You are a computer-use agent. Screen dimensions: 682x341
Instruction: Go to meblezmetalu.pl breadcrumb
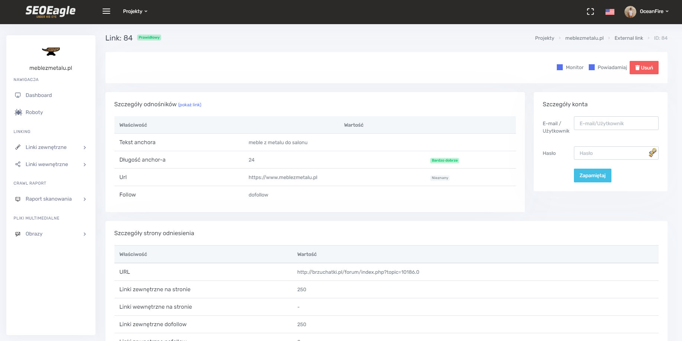click(x=584, y=38)
